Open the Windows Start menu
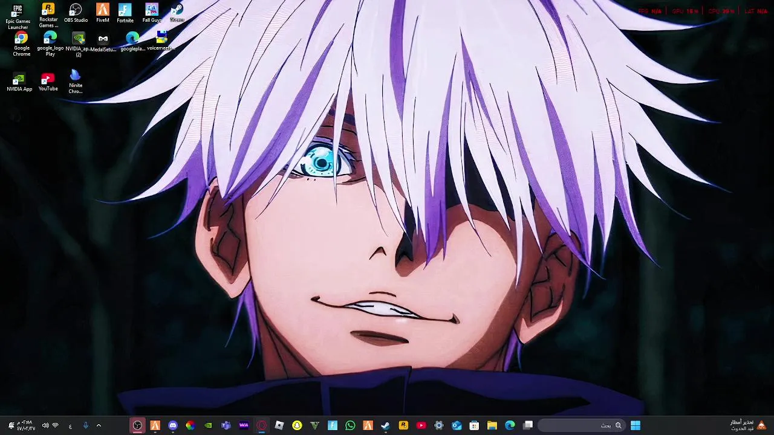 click(636, 425)
